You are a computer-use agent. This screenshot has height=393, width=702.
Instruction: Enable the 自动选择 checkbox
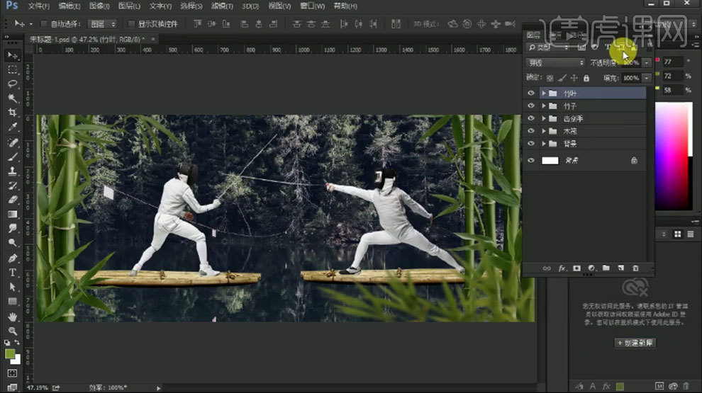point(44,23)
